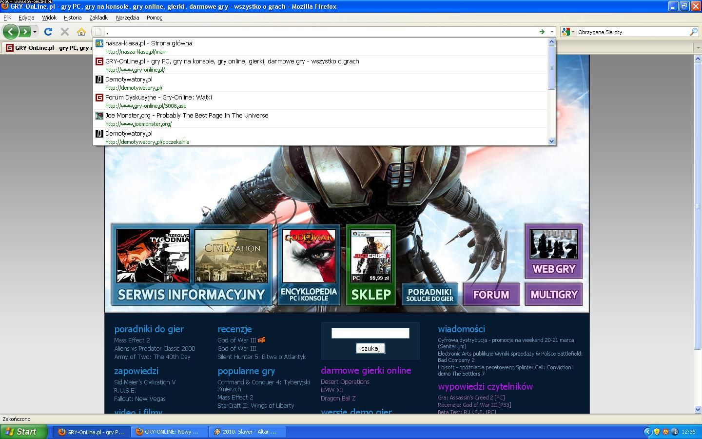Image resolution: width=702 pixels, height=439 pixels.
Task: Reload the current page
Action: pos(48,32)
